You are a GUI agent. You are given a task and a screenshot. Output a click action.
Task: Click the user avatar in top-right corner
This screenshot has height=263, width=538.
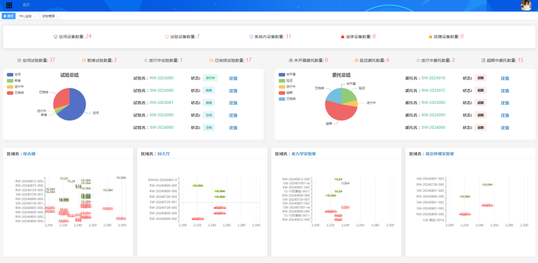tap(526, 5)
